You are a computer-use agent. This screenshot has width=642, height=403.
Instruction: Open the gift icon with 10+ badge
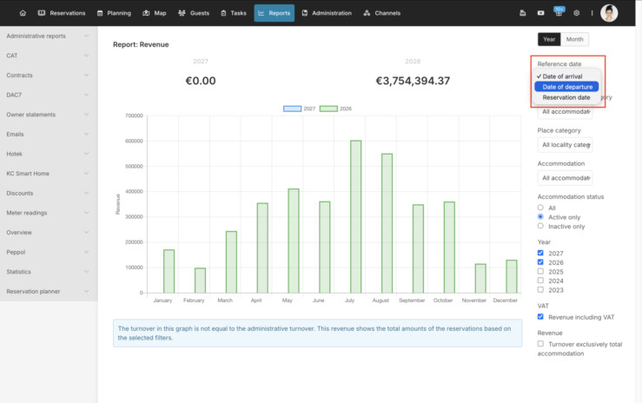pyautogui.click(x=559, y=12)
